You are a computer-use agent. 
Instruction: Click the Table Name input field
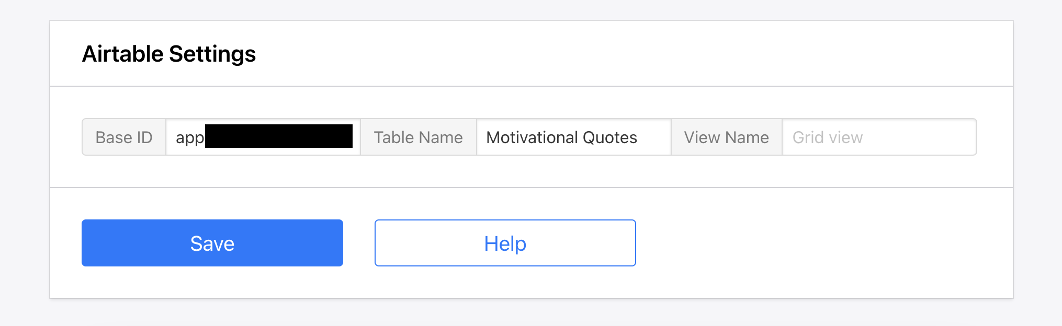(x=573, y=137)
